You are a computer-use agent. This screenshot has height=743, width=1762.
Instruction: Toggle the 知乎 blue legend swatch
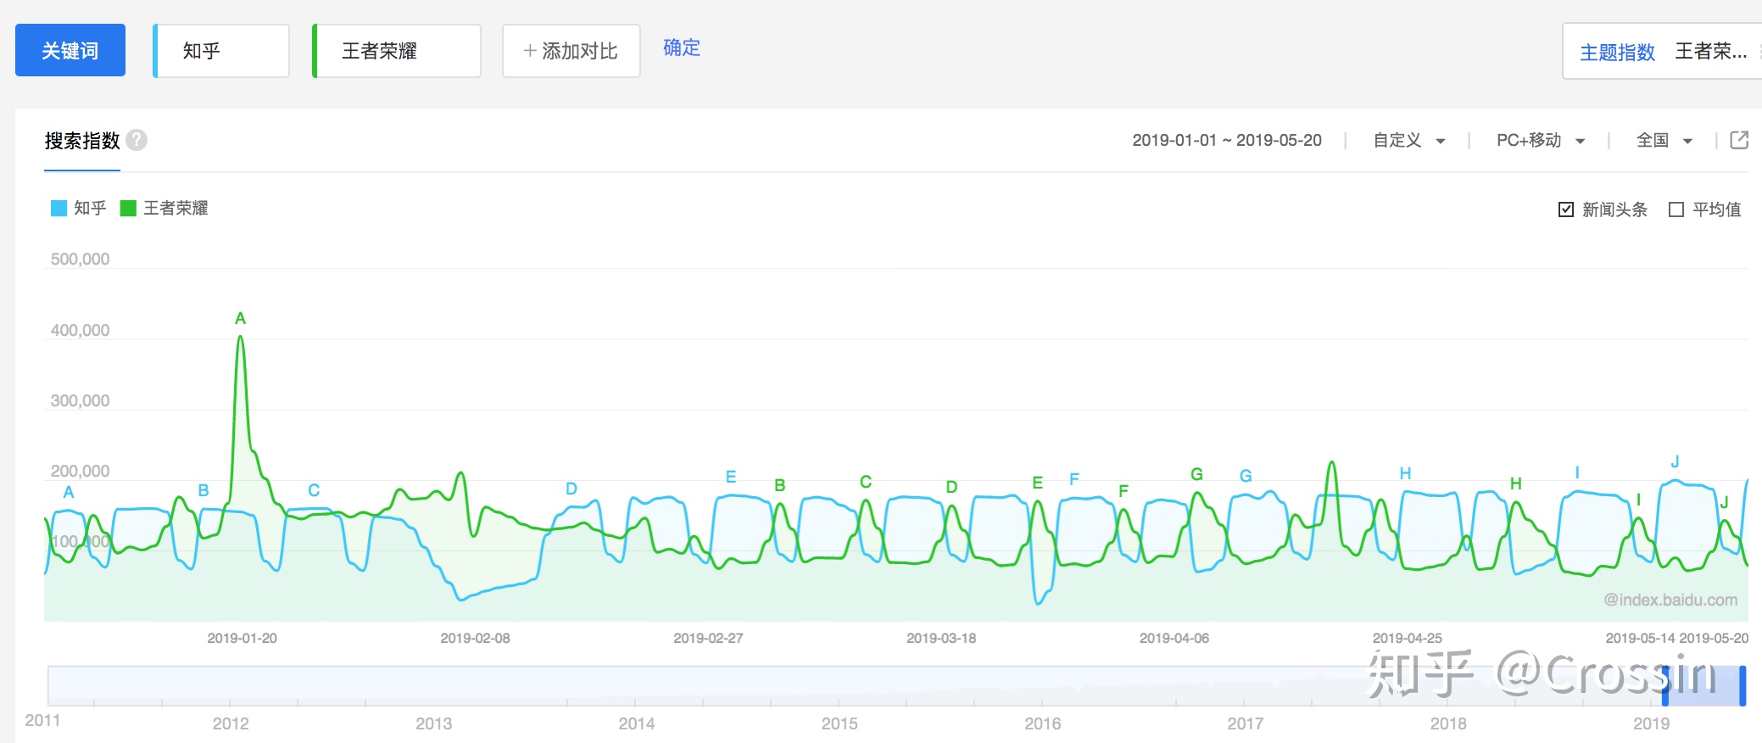point(59,209)
